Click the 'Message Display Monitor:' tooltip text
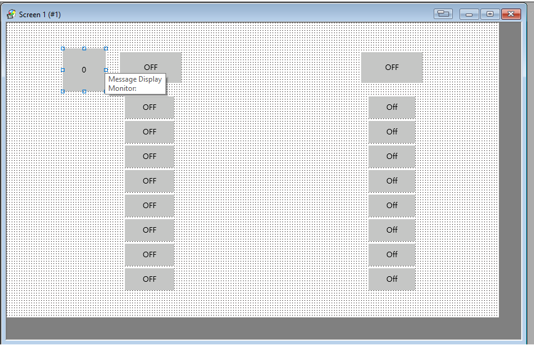 (135, 83)
